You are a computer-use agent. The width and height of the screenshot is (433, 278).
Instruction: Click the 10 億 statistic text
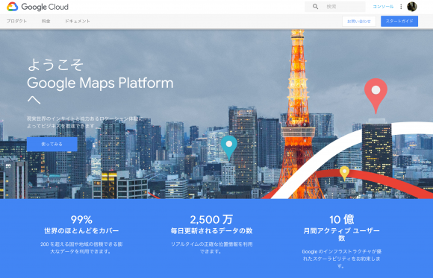coord(342,220)
